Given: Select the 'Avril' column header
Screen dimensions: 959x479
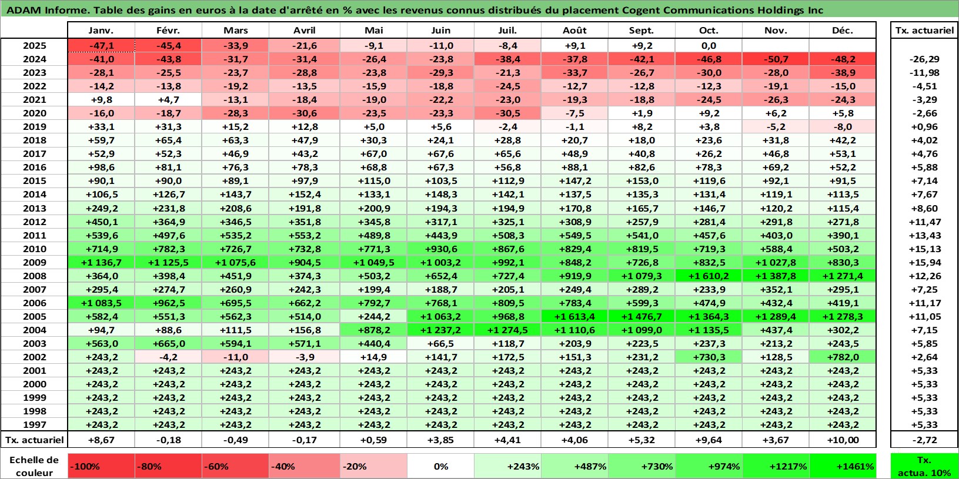Looking at the screenshot, I should click(x=305, y=31).
